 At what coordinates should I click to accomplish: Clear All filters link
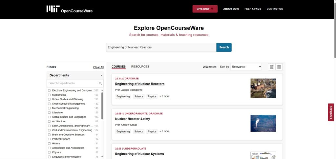point(98,67)
